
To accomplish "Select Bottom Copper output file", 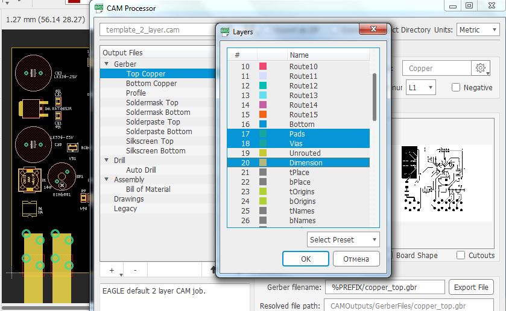I will (x=151, y=84).
